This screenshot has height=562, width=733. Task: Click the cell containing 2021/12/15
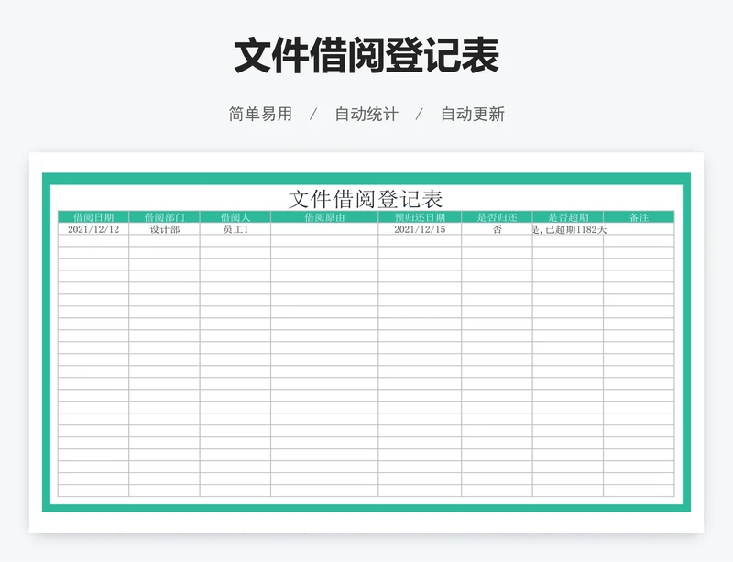(420, 229)
